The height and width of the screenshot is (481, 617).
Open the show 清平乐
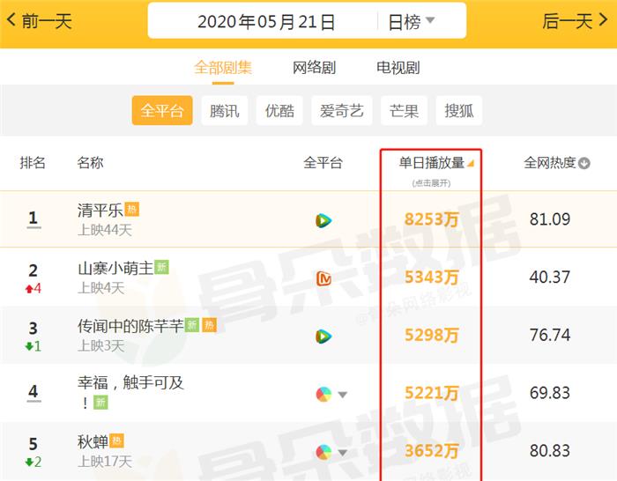[100, 210]
